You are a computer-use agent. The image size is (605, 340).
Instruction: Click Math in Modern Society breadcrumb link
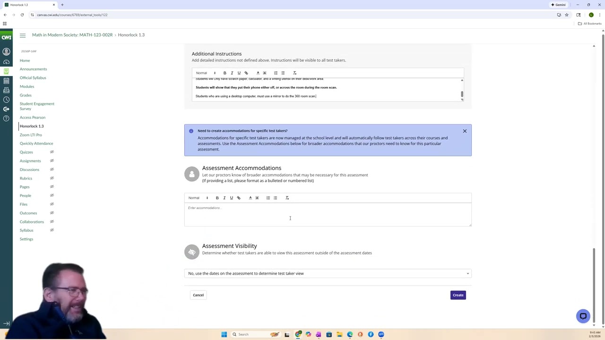pyautogui.click(x=72, y=35)
